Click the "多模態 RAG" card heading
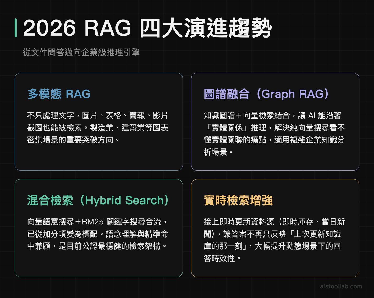This screenshot has width=374, height=298. [x=59, y=94]
